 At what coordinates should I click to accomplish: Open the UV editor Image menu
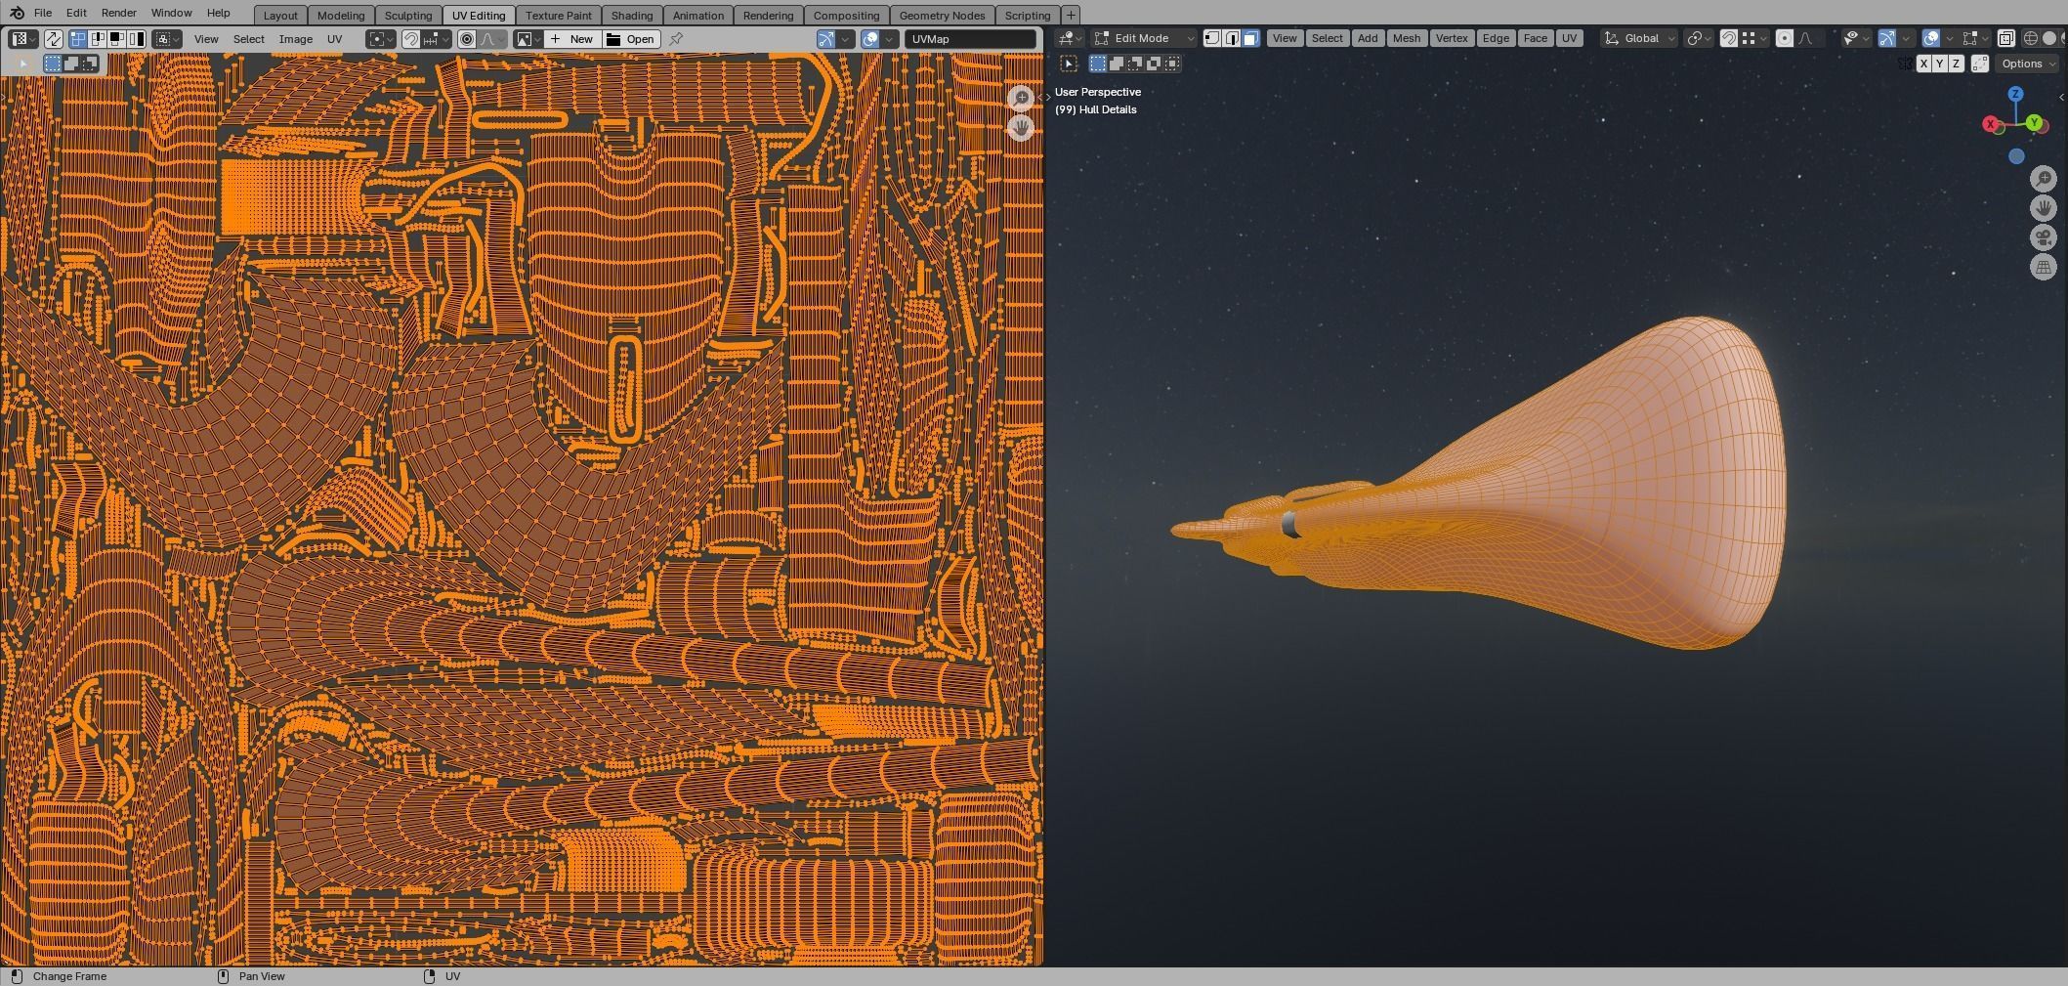point(296,39)
